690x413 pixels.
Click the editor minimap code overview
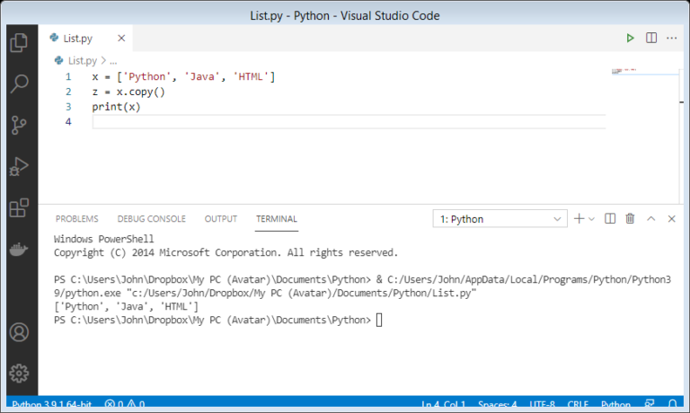pos(645,71)
